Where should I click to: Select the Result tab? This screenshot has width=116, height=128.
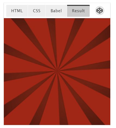pos(78,11)
